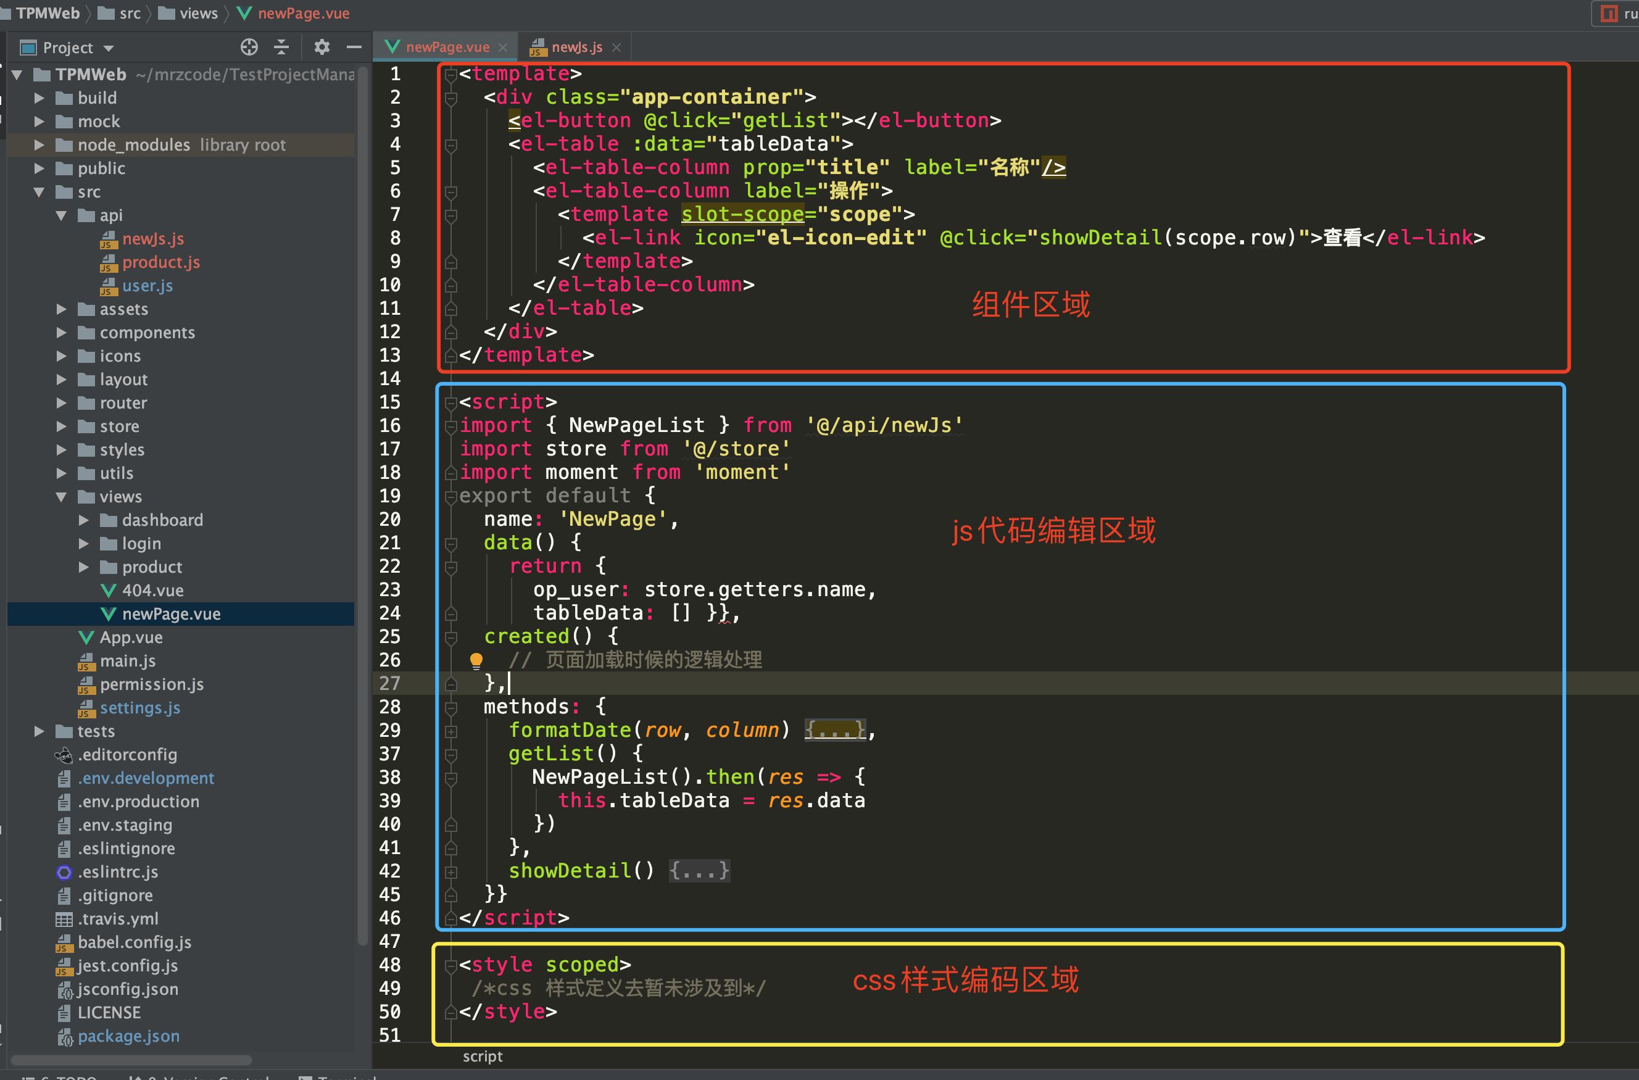Image resolution: width=1639 pixels, height=1080 pixels.
Task: Select newPage.vue in project tree
Action: click(x=171, y=613)
